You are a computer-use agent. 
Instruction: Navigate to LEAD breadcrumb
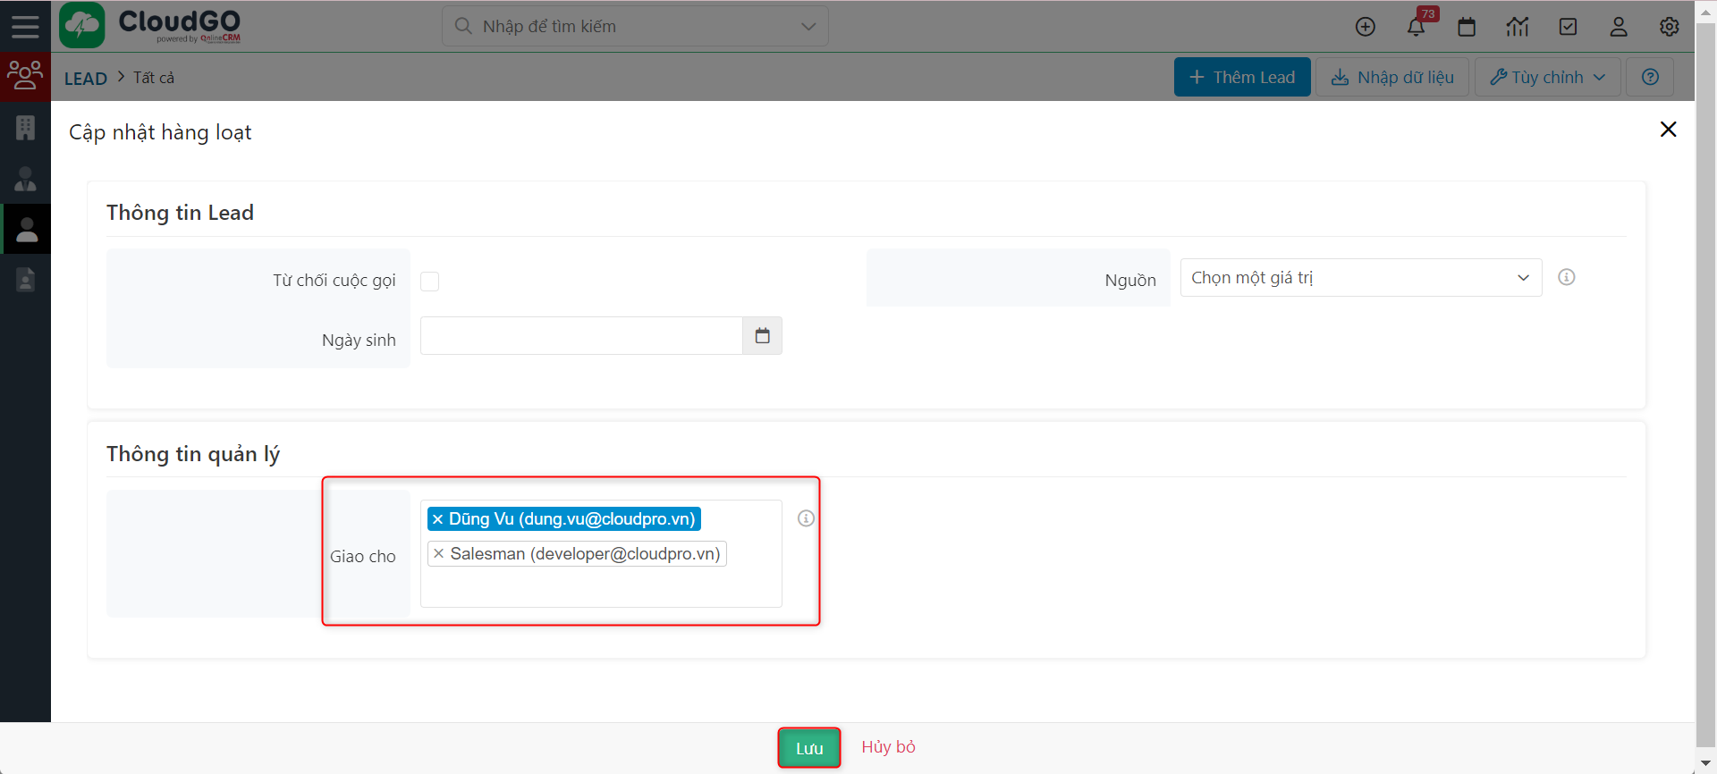86,79
